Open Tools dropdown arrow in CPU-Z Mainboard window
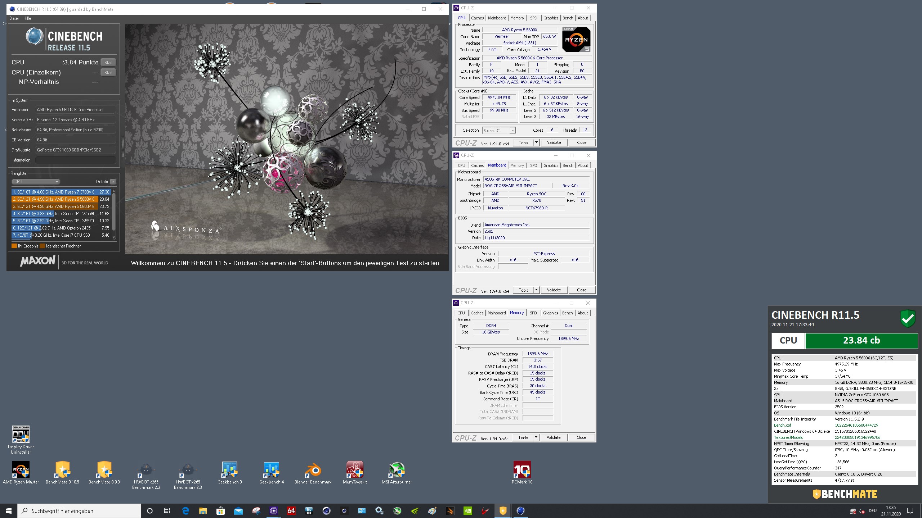 pyautogui.click(x=536, y=290)
